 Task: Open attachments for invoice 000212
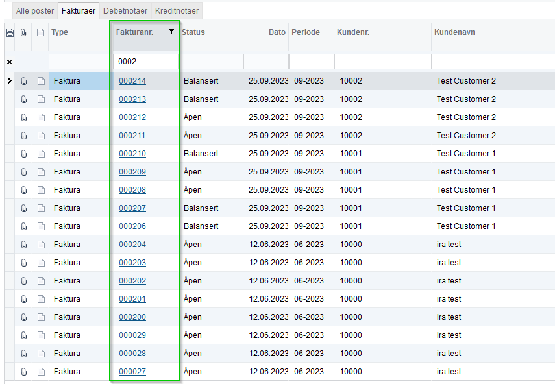24,117
